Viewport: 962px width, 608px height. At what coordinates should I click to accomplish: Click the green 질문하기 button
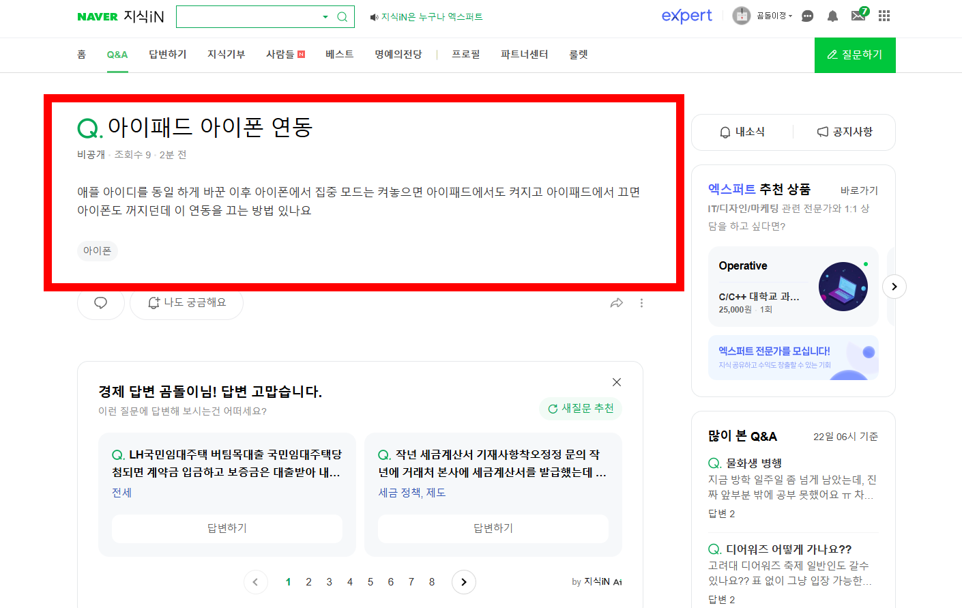click(855, 55)
